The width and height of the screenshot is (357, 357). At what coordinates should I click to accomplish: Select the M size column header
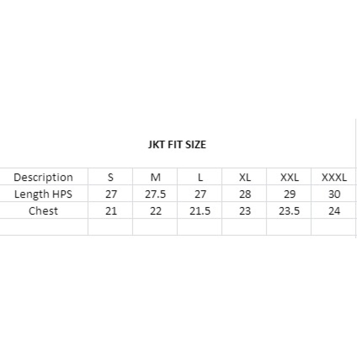click(155, 177)
